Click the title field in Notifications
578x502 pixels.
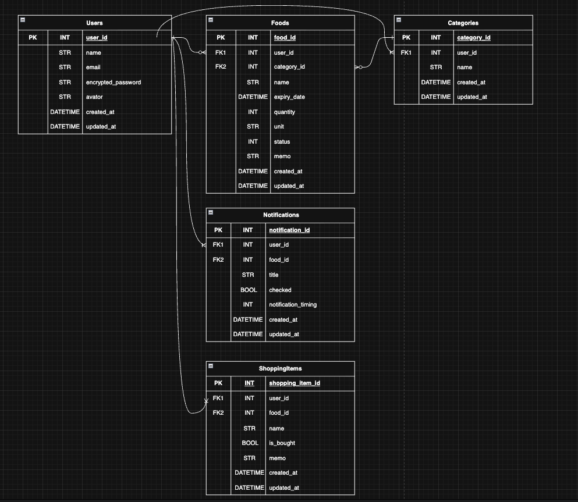274,275
